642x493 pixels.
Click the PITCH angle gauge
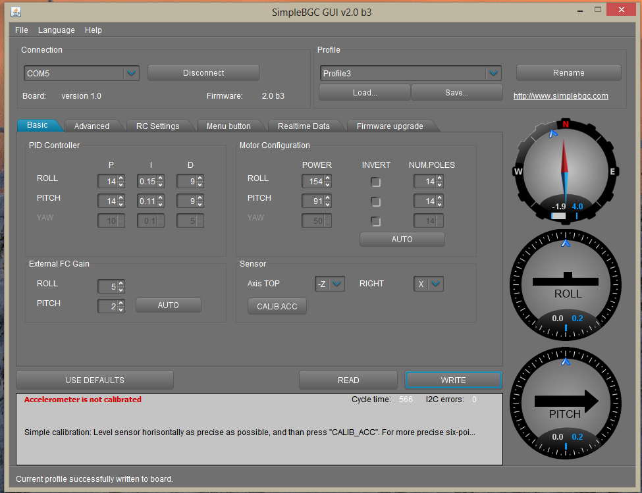[x=566, y=403]
